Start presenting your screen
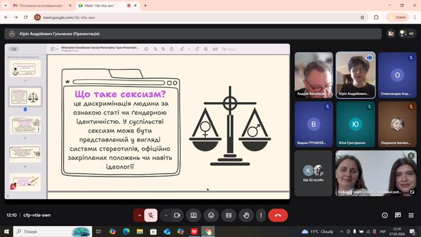The width and height of the screenshot is (421, 237). pyautogui.click(x=194, y=215)
